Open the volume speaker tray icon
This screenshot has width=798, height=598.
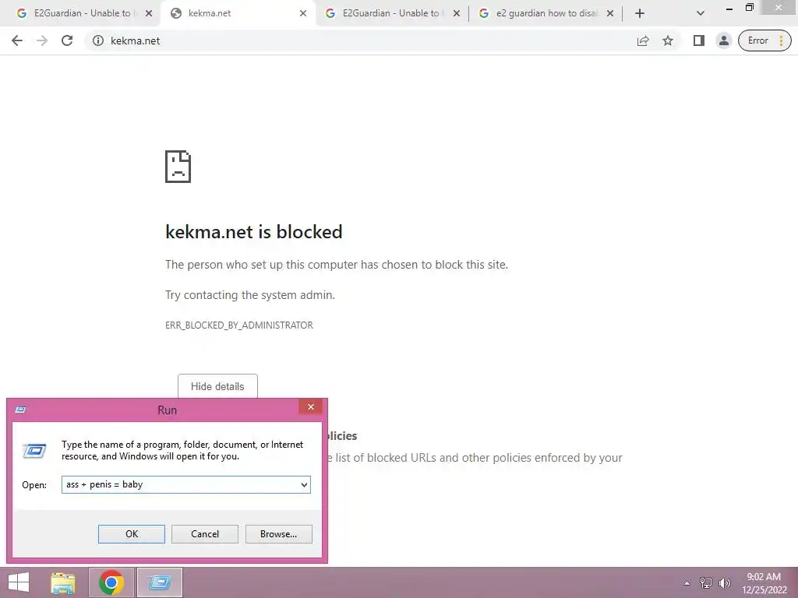[724, 583]
